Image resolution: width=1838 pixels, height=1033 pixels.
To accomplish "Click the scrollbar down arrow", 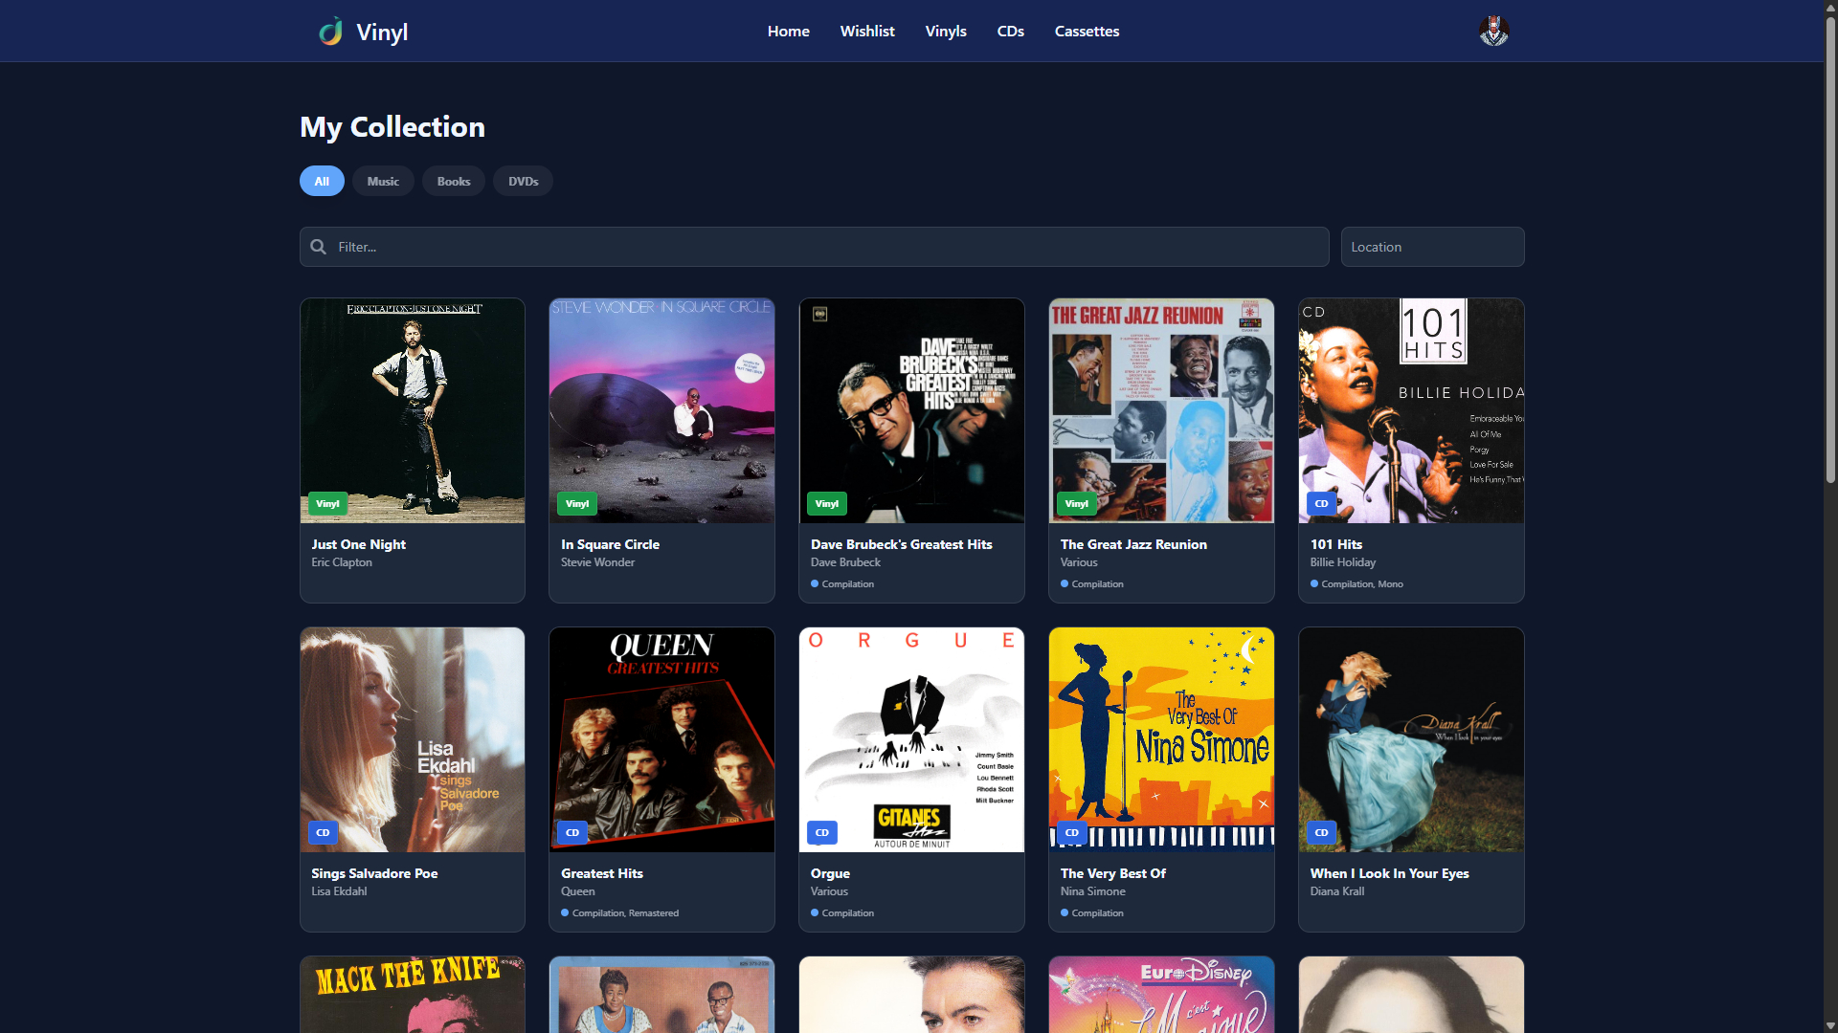I will tap(1829, 1025).
